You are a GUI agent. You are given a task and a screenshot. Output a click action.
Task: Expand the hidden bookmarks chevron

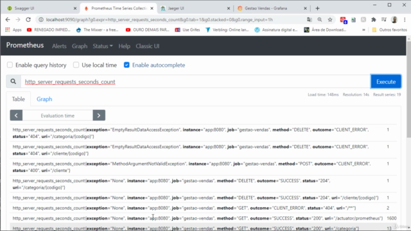pos(364,30)
